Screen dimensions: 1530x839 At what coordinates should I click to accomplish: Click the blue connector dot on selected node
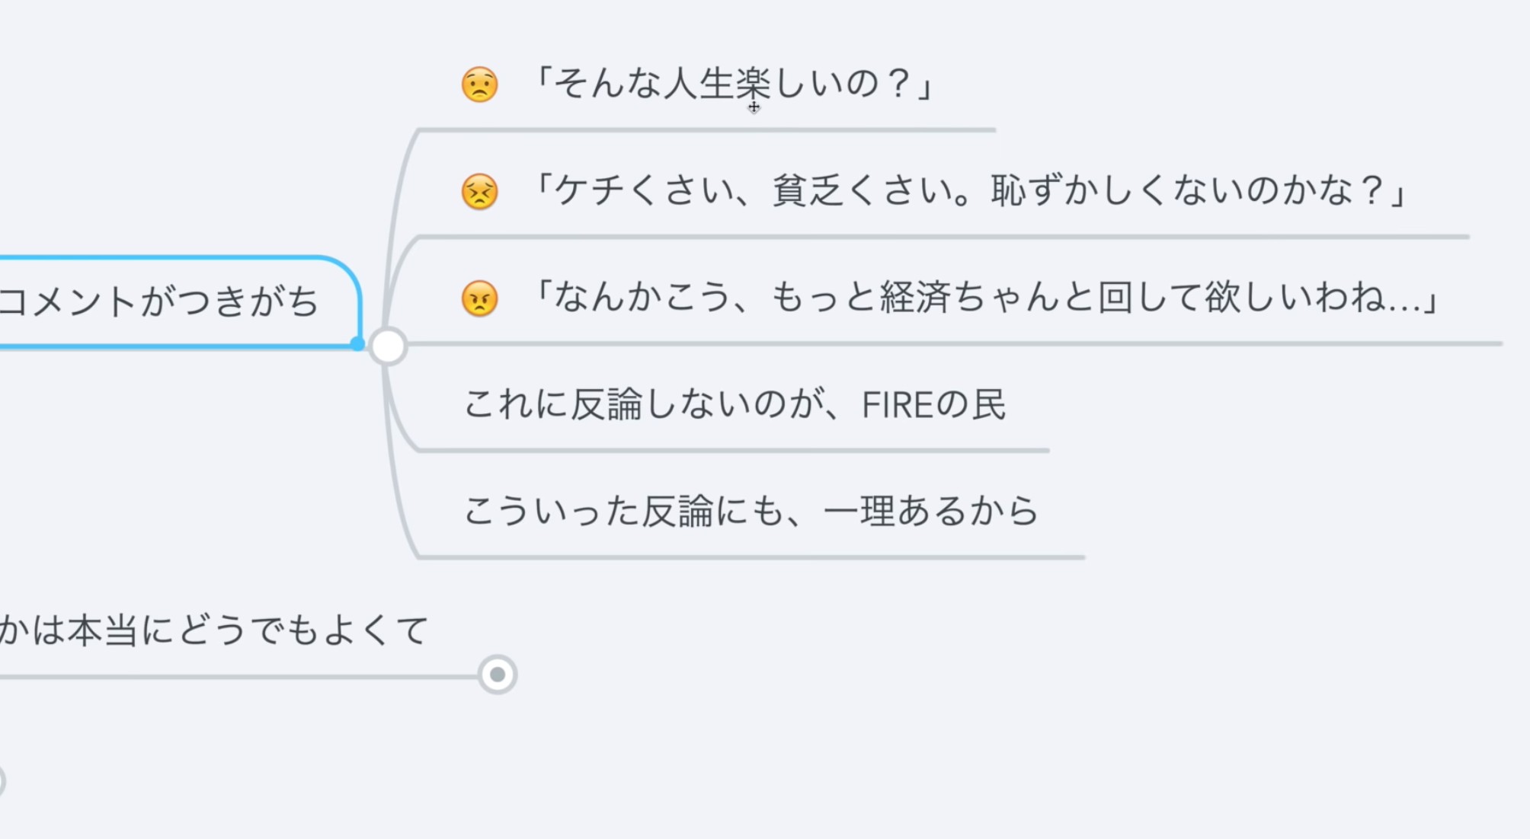(357, 344)
